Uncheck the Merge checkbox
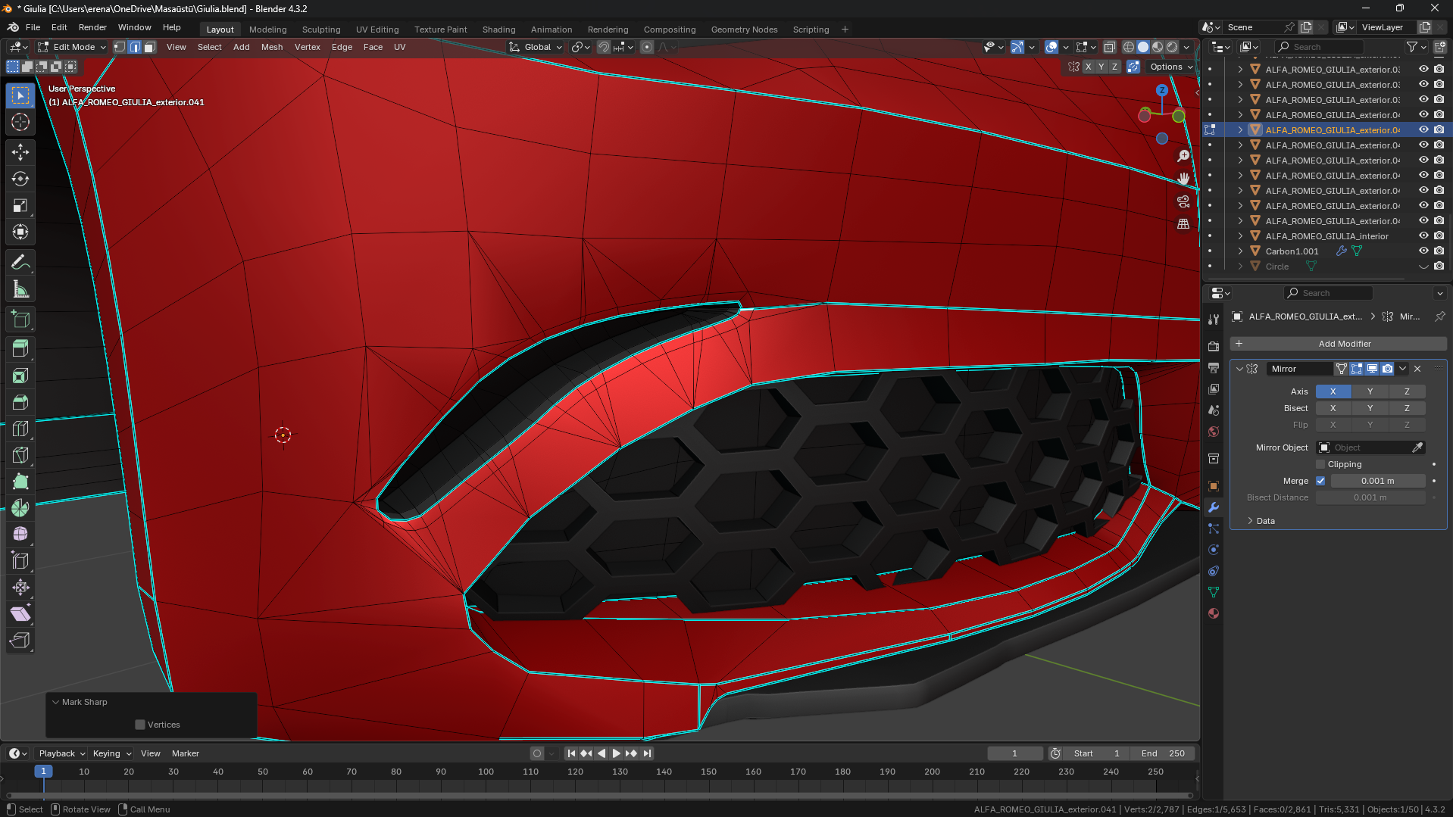Screen dimensions: 1453x817 [x=1320, y=481]
